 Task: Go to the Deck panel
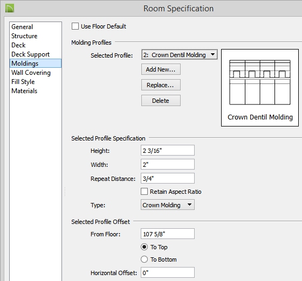18,45
